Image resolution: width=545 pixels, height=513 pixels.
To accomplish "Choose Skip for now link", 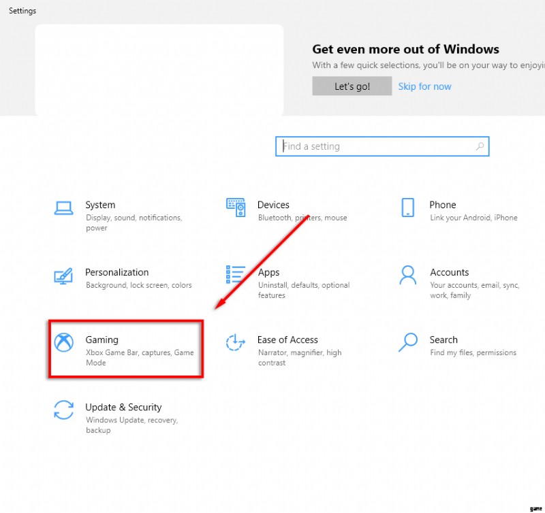I will coord(424,86).
